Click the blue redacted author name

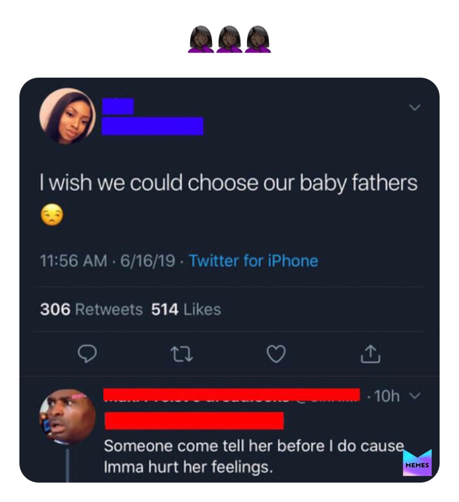(x=153, y=117)
